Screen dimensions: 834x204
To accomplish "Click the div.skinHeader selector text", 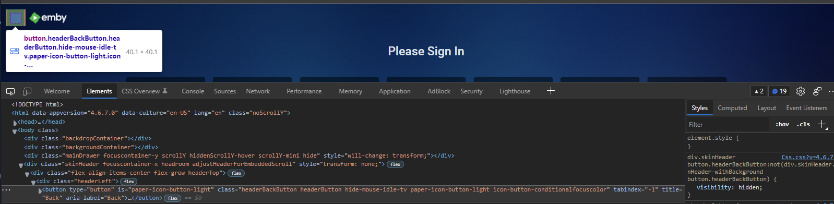I will 711,157.
